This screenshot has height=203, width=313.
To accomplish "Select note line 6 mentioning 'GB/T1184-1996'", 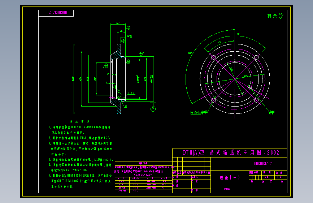I will 80,176.
